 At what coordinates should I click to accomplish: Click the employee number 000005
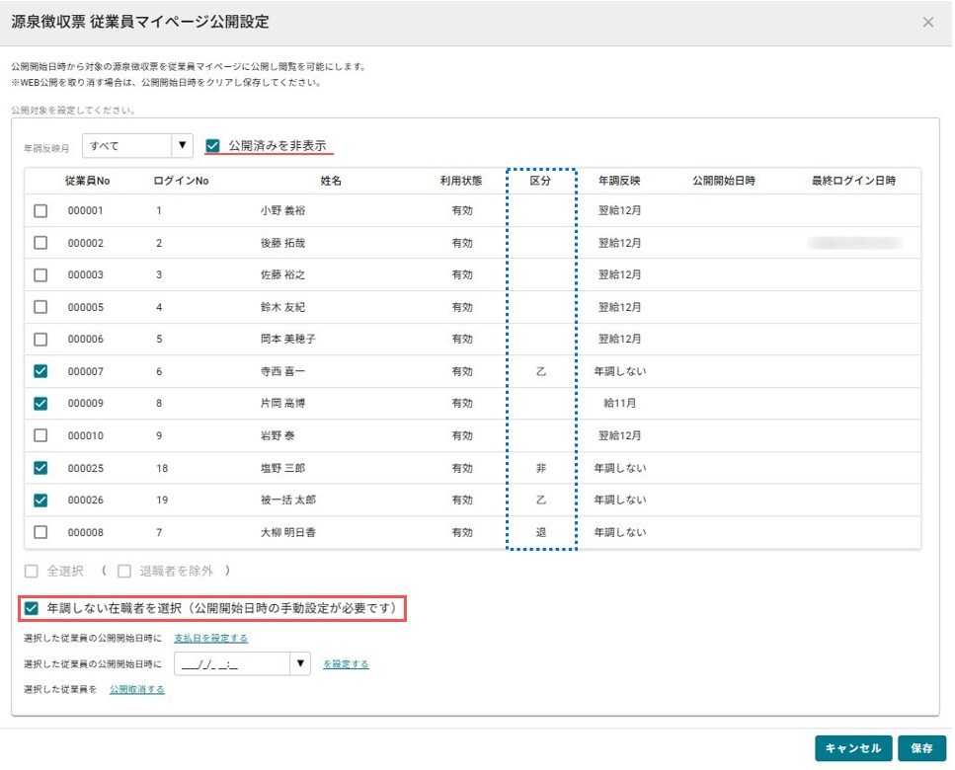[x=85, y=307]
